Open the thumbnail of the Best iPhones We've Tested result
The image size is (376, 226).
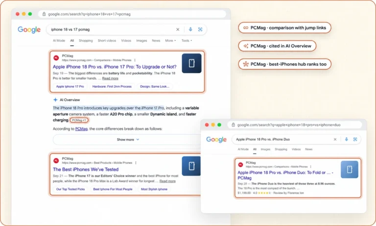point(191,166)
